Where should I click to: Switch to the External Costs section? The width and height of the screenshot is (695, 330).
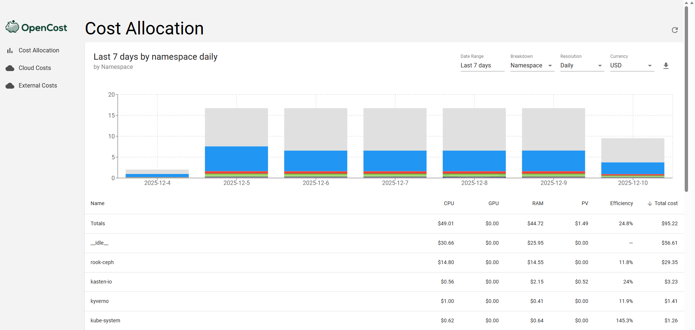38,85
